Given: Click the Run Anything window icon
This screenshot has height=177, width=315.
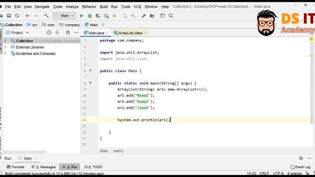Looking at the screenshot, I should (162, 16).
